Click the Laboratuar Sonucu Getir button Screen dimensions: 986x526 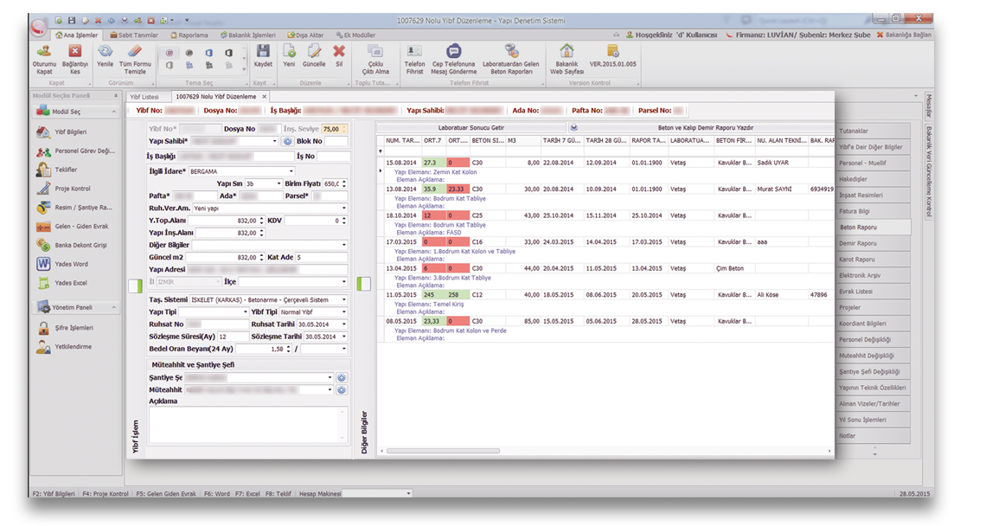click(471, 127)
